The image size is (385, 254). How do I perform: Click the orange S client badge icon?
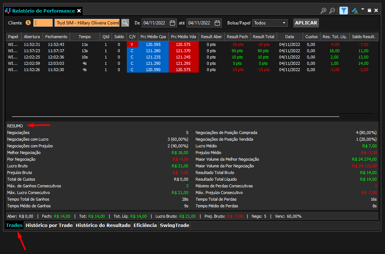click(28, 23)
